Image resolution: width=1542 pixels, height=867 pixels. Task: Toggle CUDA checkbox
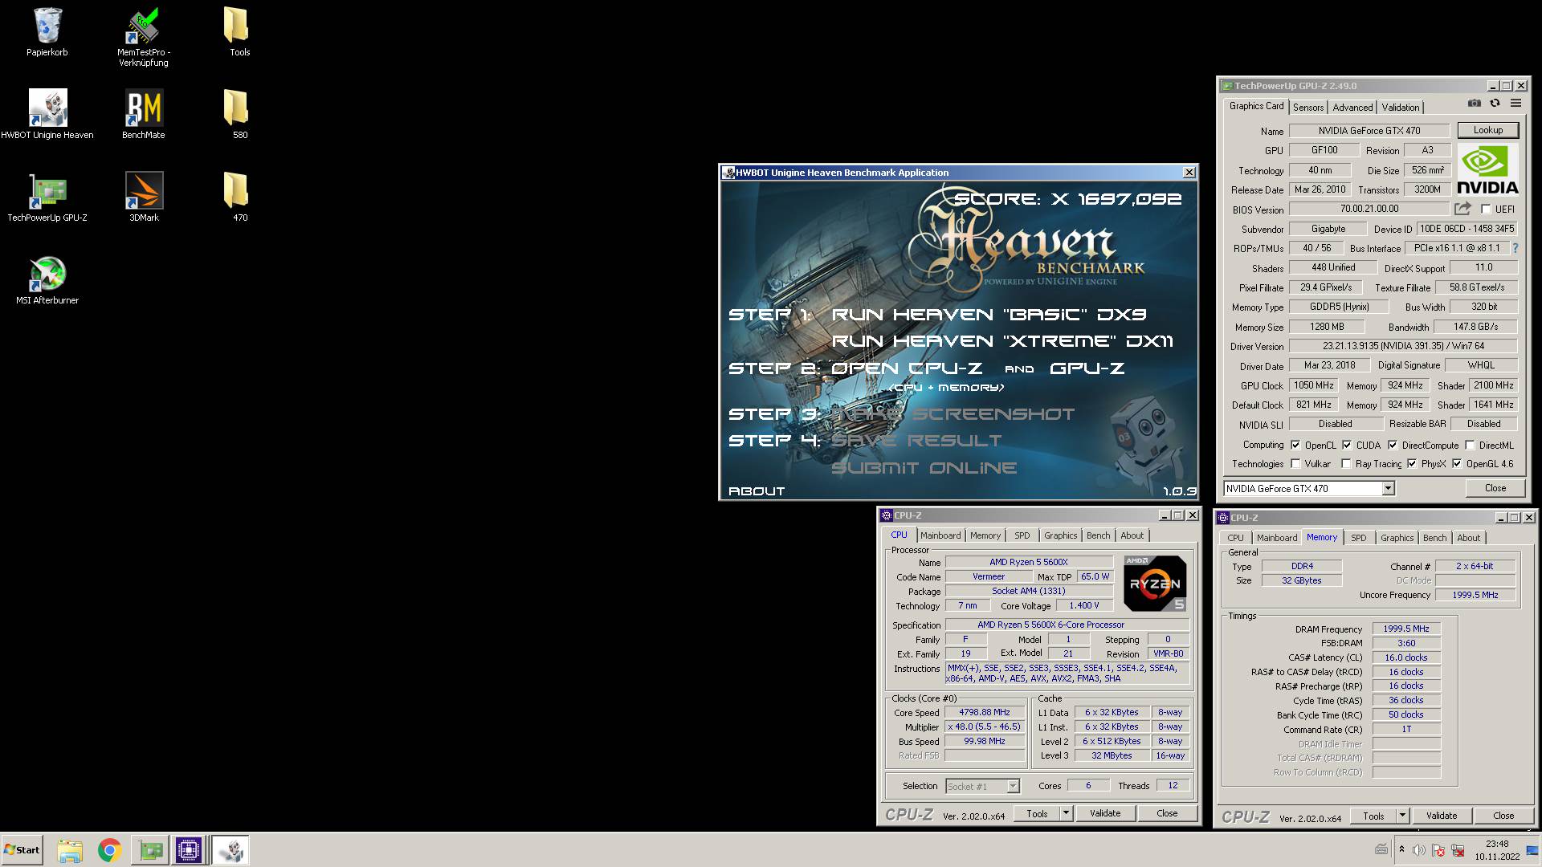[x=1347, y=446]
